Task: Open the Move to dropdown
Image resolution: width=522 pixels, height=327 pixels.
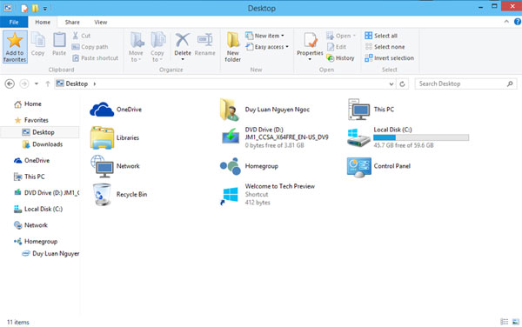Action: coord(137,47)
